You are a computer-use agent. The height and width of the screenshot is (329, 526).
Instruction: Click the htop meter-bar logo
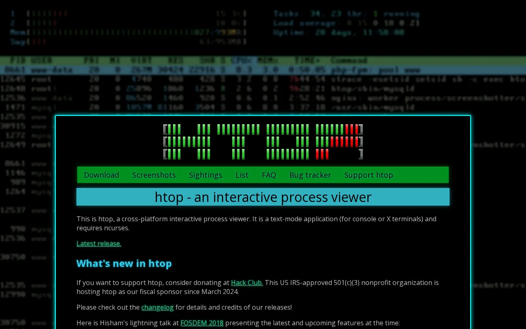(x=263, y=142)
